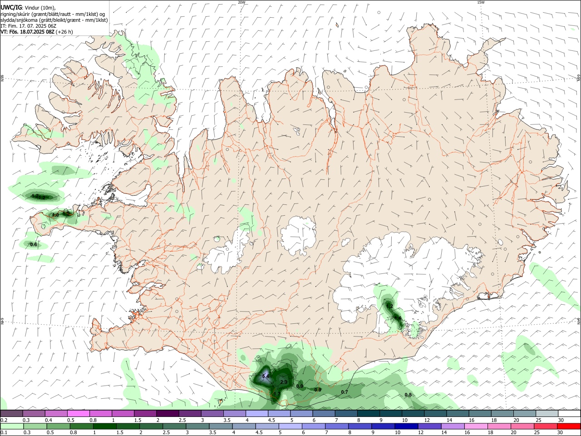Click the pale green swatch starting at 0.1 in the lower rain scale
Viewport: 581px width, 436px height.
(x=12, y=426)
